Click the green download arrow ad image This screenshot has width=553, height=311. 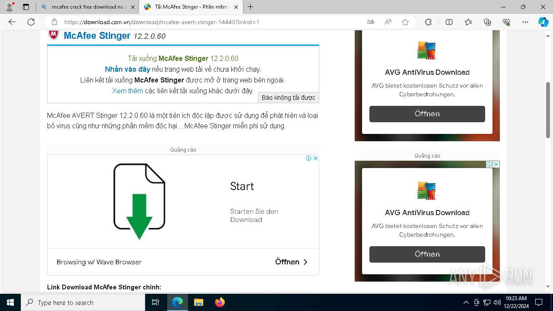click(x=139, y=201)
